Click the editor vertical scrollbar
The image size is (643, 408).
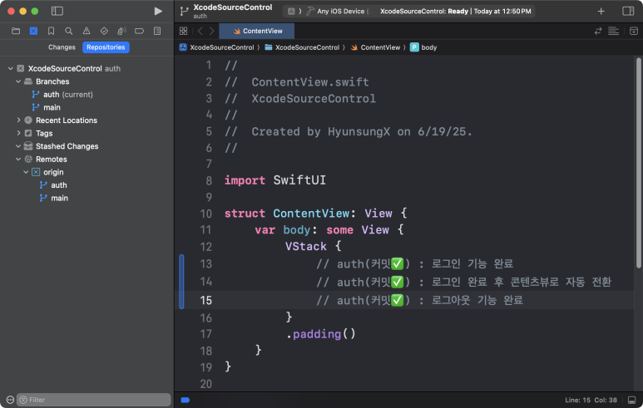point(638,163)
